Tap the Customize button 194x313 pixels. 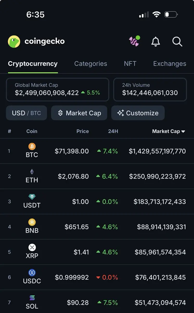pyautogui.click(x=138, y=113)
